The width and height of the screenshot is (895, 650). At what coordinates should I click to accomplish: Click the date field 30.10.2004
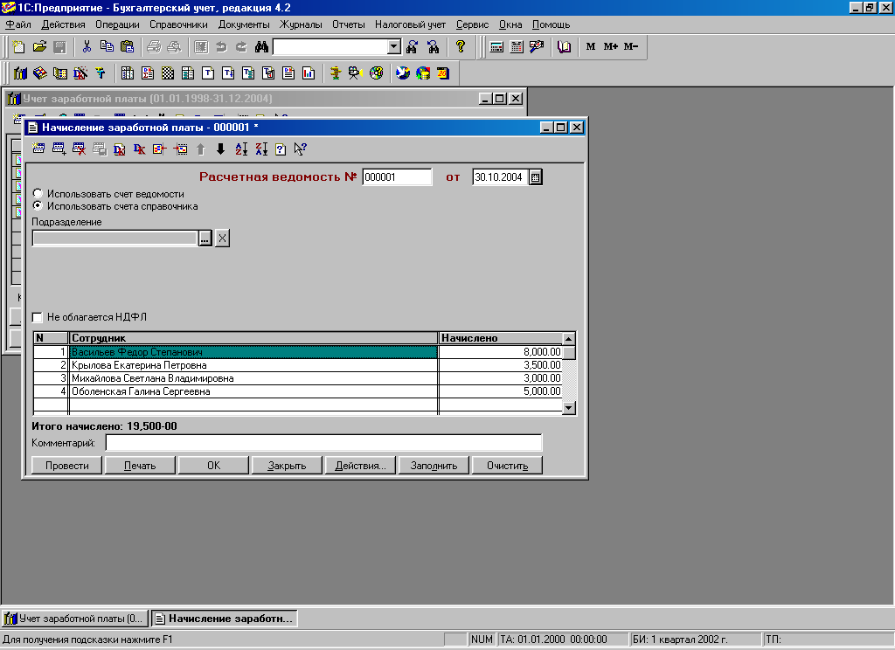(500, 176)
